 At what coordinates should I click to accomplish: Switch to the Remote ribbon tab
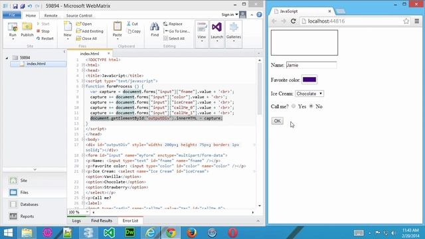(x=51, y=15)
